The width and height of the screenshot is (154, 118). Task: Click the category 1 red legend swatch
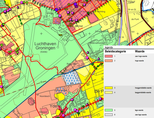point(109,56)
